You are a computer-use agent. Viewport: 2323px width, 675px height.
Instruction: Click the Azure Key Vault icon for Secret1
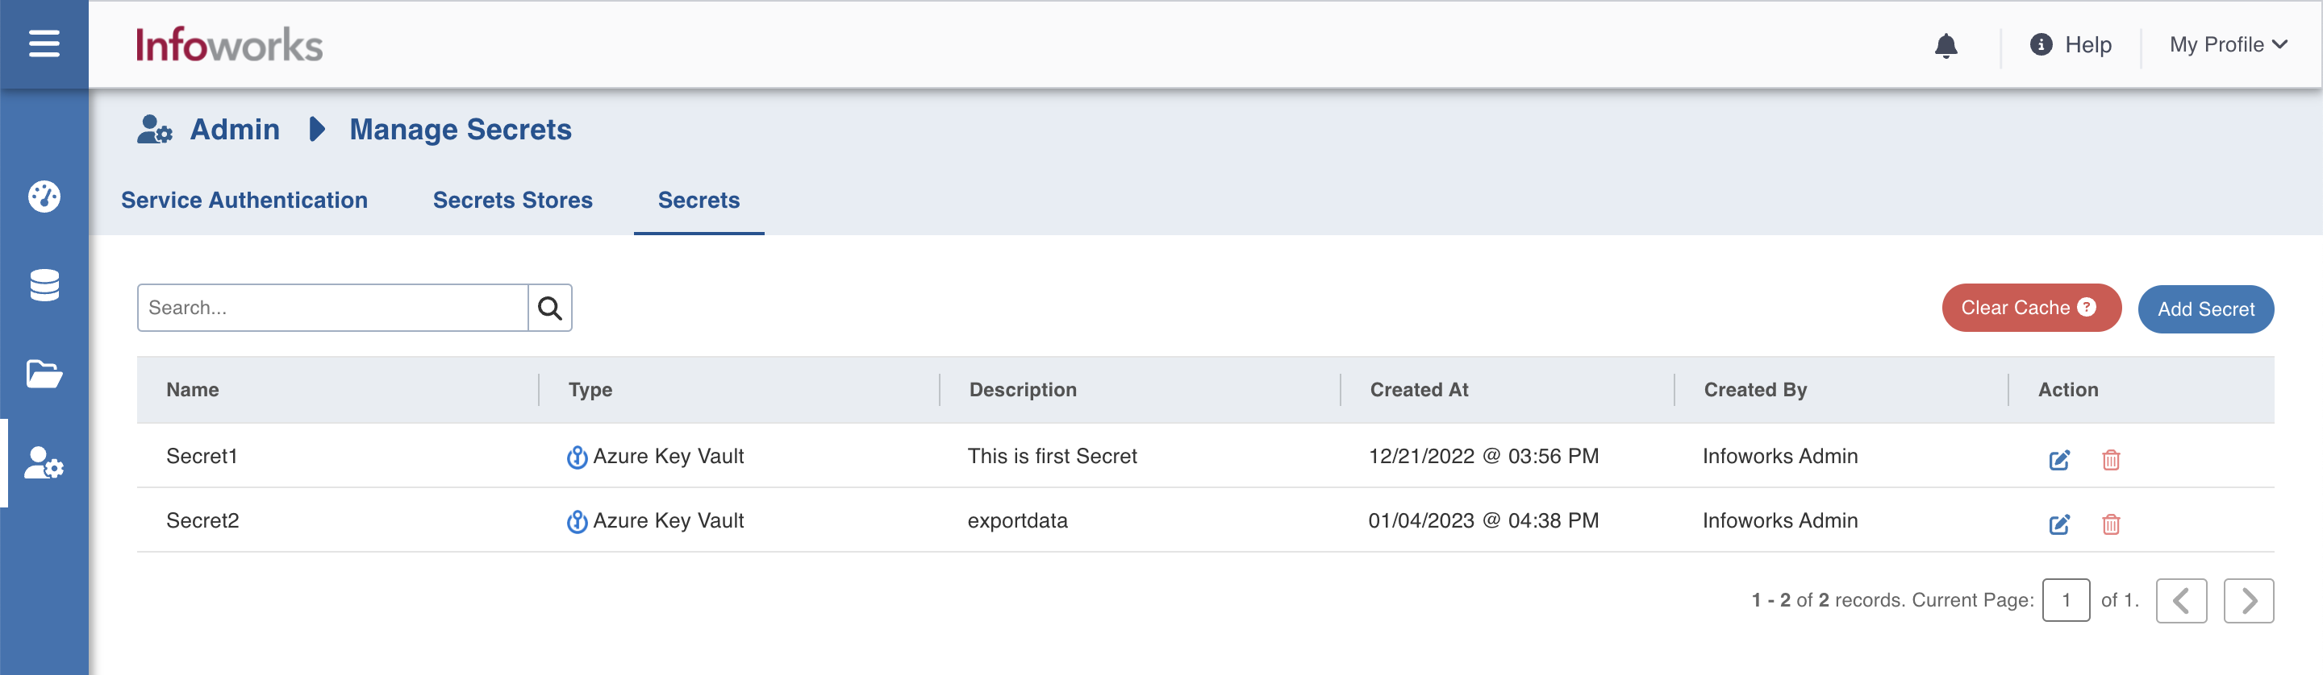[578, 458]
